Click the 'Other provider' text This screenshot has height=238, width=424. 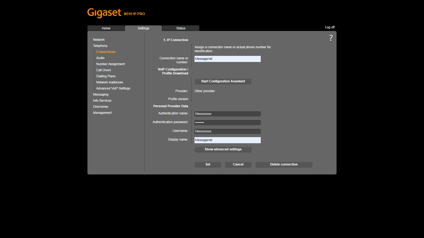pos(205,91)
